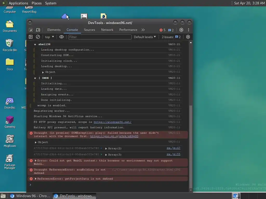Toggle the live expression eye icon
The width and height of the screenshot is (266, 199).
click(61, 37)
